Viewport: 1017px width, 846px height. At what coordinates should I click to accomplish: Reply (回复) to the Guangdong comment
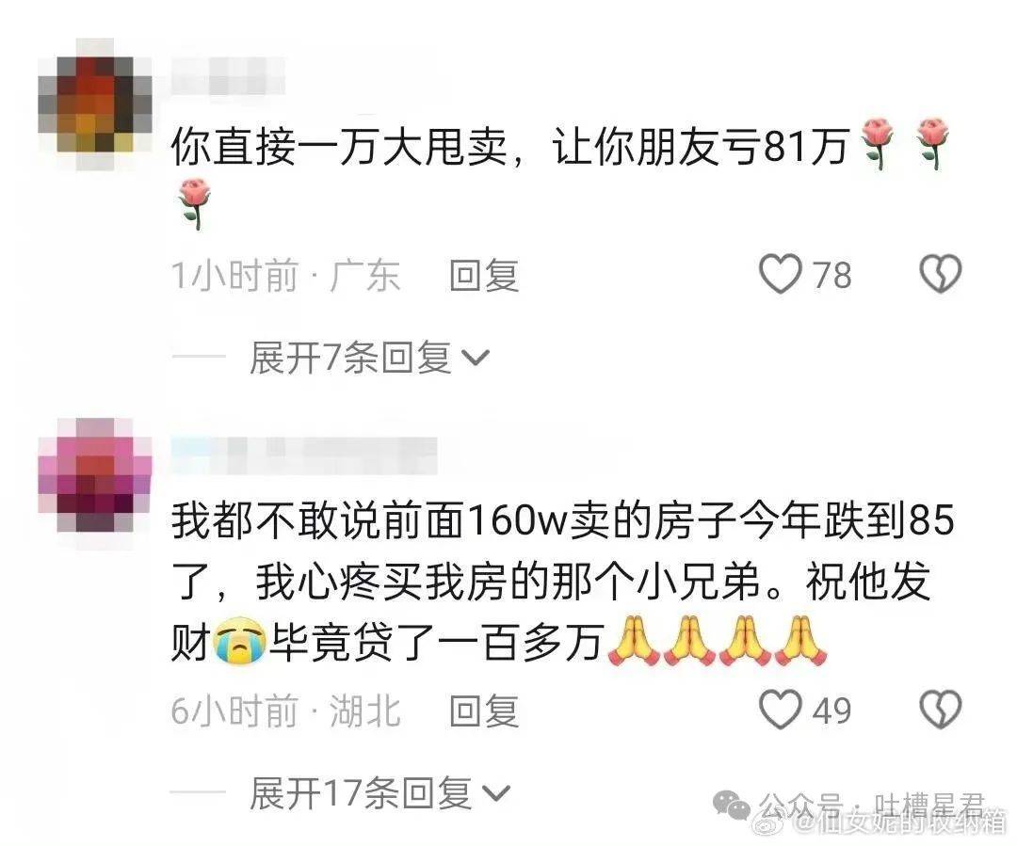[x=484, y=276]
